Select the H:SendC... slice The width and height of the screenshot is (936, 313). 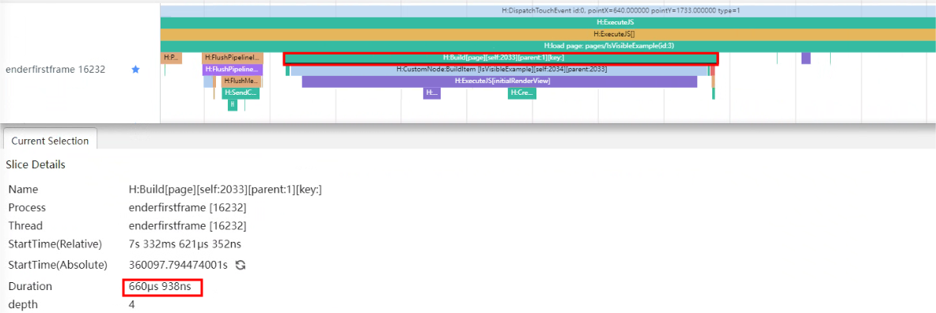pos(241,93)
